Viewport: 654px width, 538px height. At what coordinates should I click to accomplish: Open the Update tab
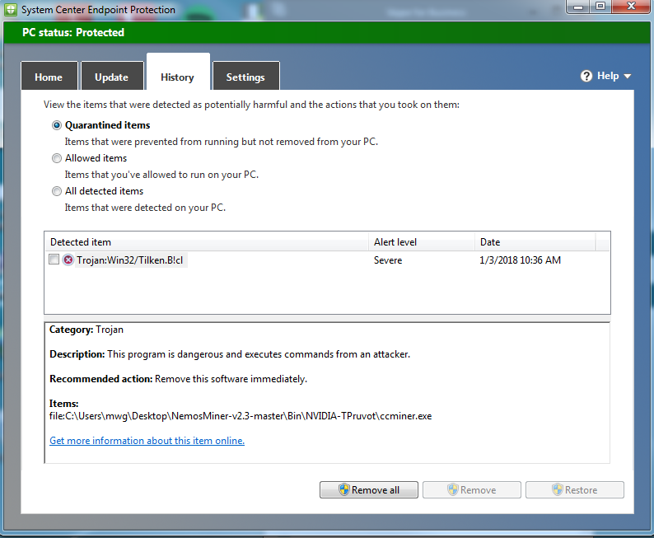pyautogui.click(x=112, y=76)
